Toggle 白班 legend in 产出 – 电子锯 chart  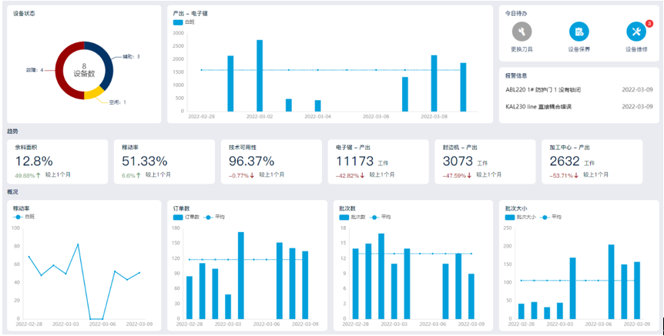coord(184,22)
